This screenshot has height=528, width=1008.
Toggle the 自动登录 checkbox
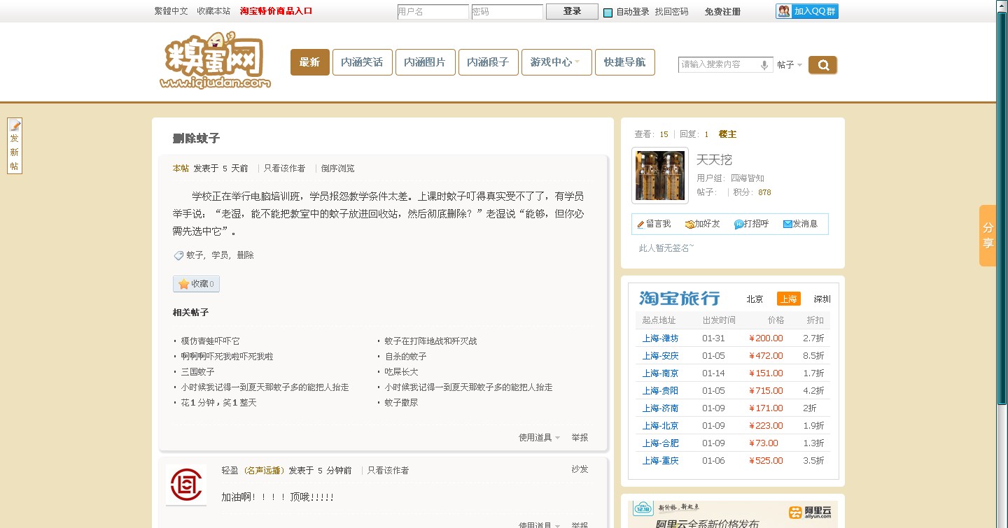608,12
